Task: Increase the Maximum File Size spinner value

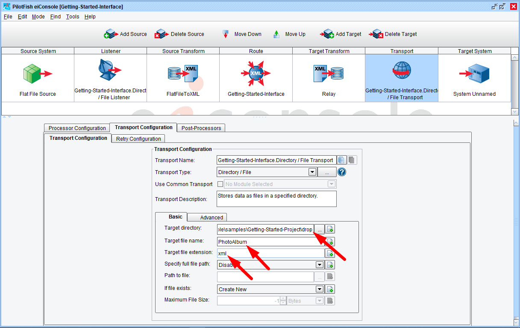Action: (283, 298)
